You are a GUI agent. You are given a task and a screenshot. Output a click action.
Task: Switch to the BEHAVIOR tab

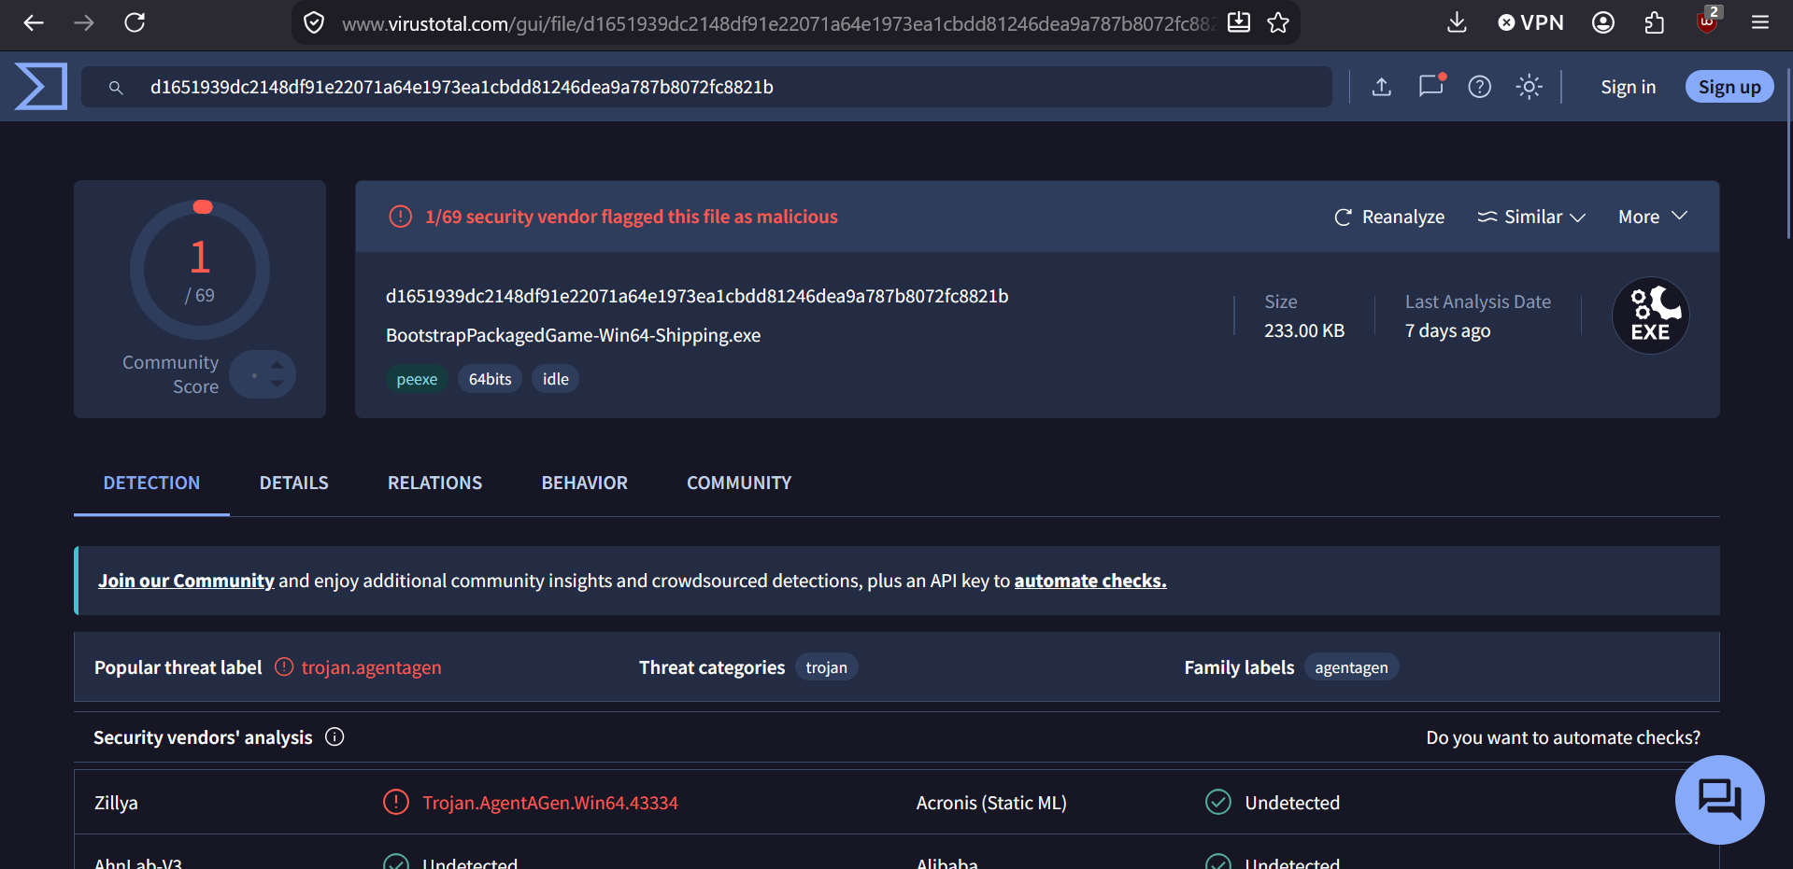[585, 483]
